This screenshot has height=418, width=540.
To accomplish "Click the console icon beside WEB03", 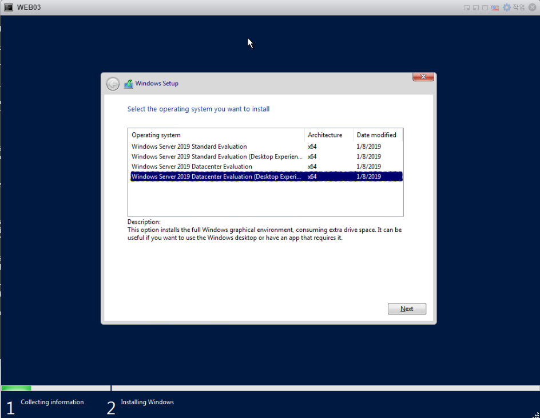I will tap(8, 7).
